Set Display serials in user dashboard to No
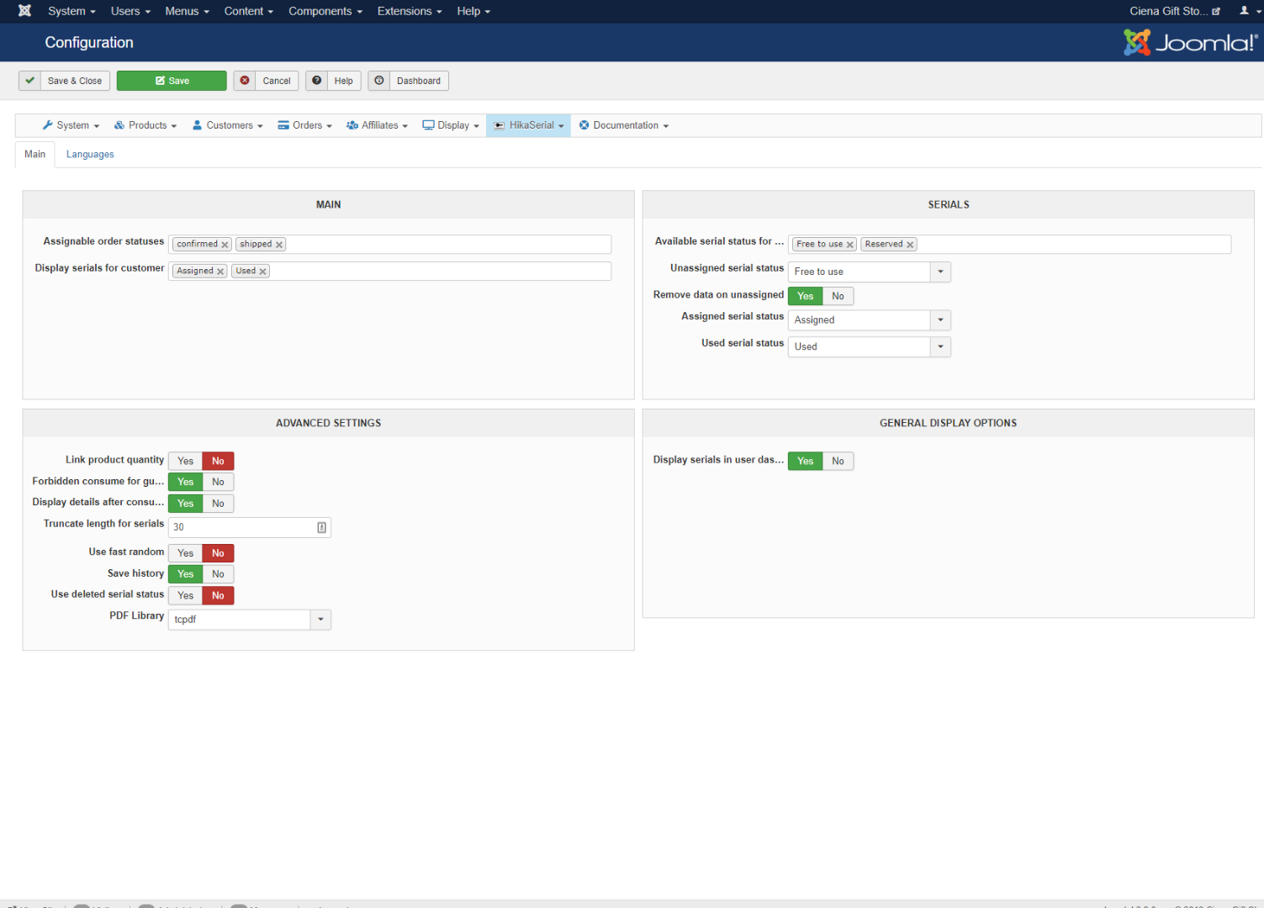Viewport: 1264px width, 908px height. tap(838, 461)
